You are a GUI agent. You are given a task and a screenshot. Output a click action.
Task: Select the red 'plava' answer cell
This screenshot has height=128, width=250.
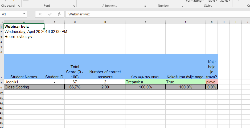pyautogui.click(x=211, y=82)
